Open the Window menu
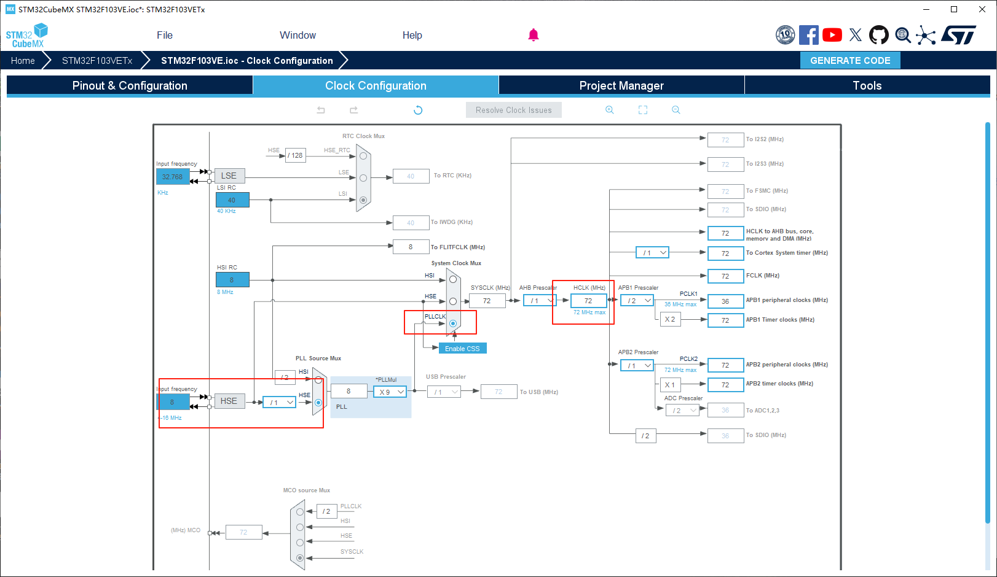The height and width of the screenshot is (577, 997). click(x=298, y=35)
